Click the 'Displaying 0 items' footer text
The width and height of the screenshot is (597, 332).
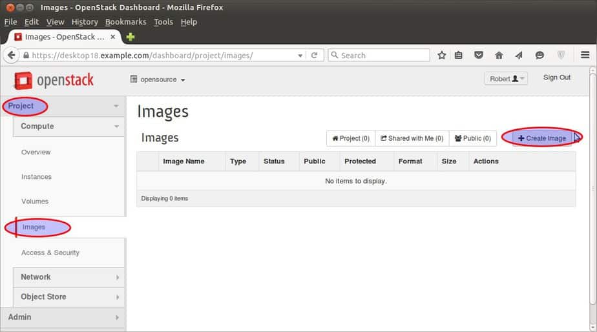coord(165,199)
